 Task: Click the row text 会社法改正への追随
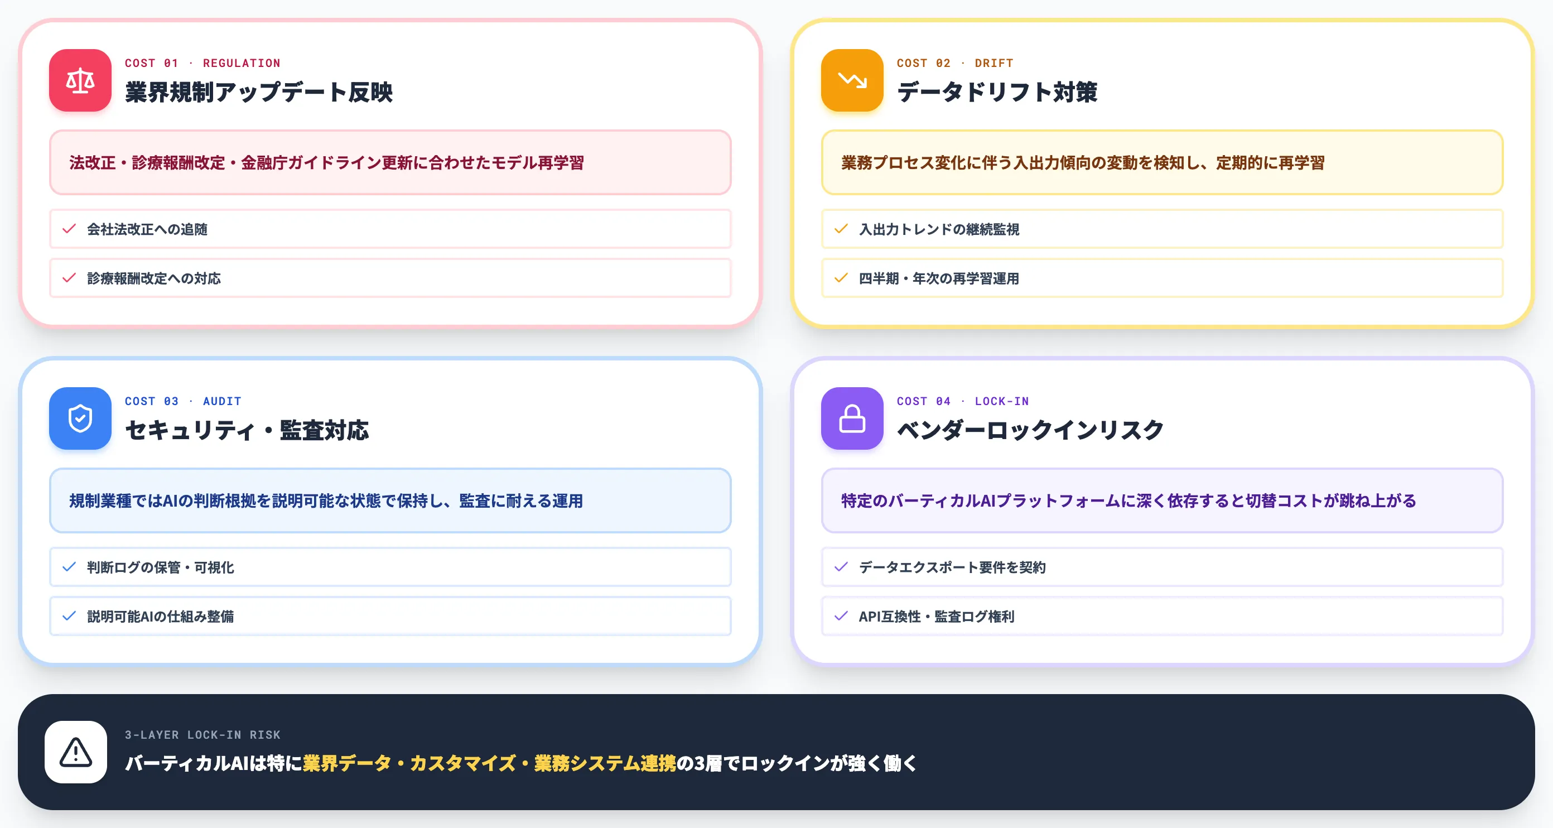[147, 229]
